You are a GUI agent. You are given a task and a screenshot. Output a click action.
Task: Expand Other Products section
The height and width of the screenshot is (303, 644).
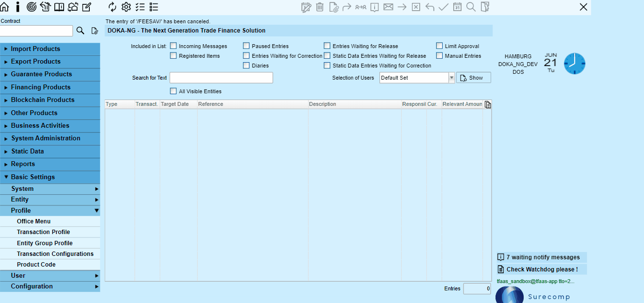point(50,113)
